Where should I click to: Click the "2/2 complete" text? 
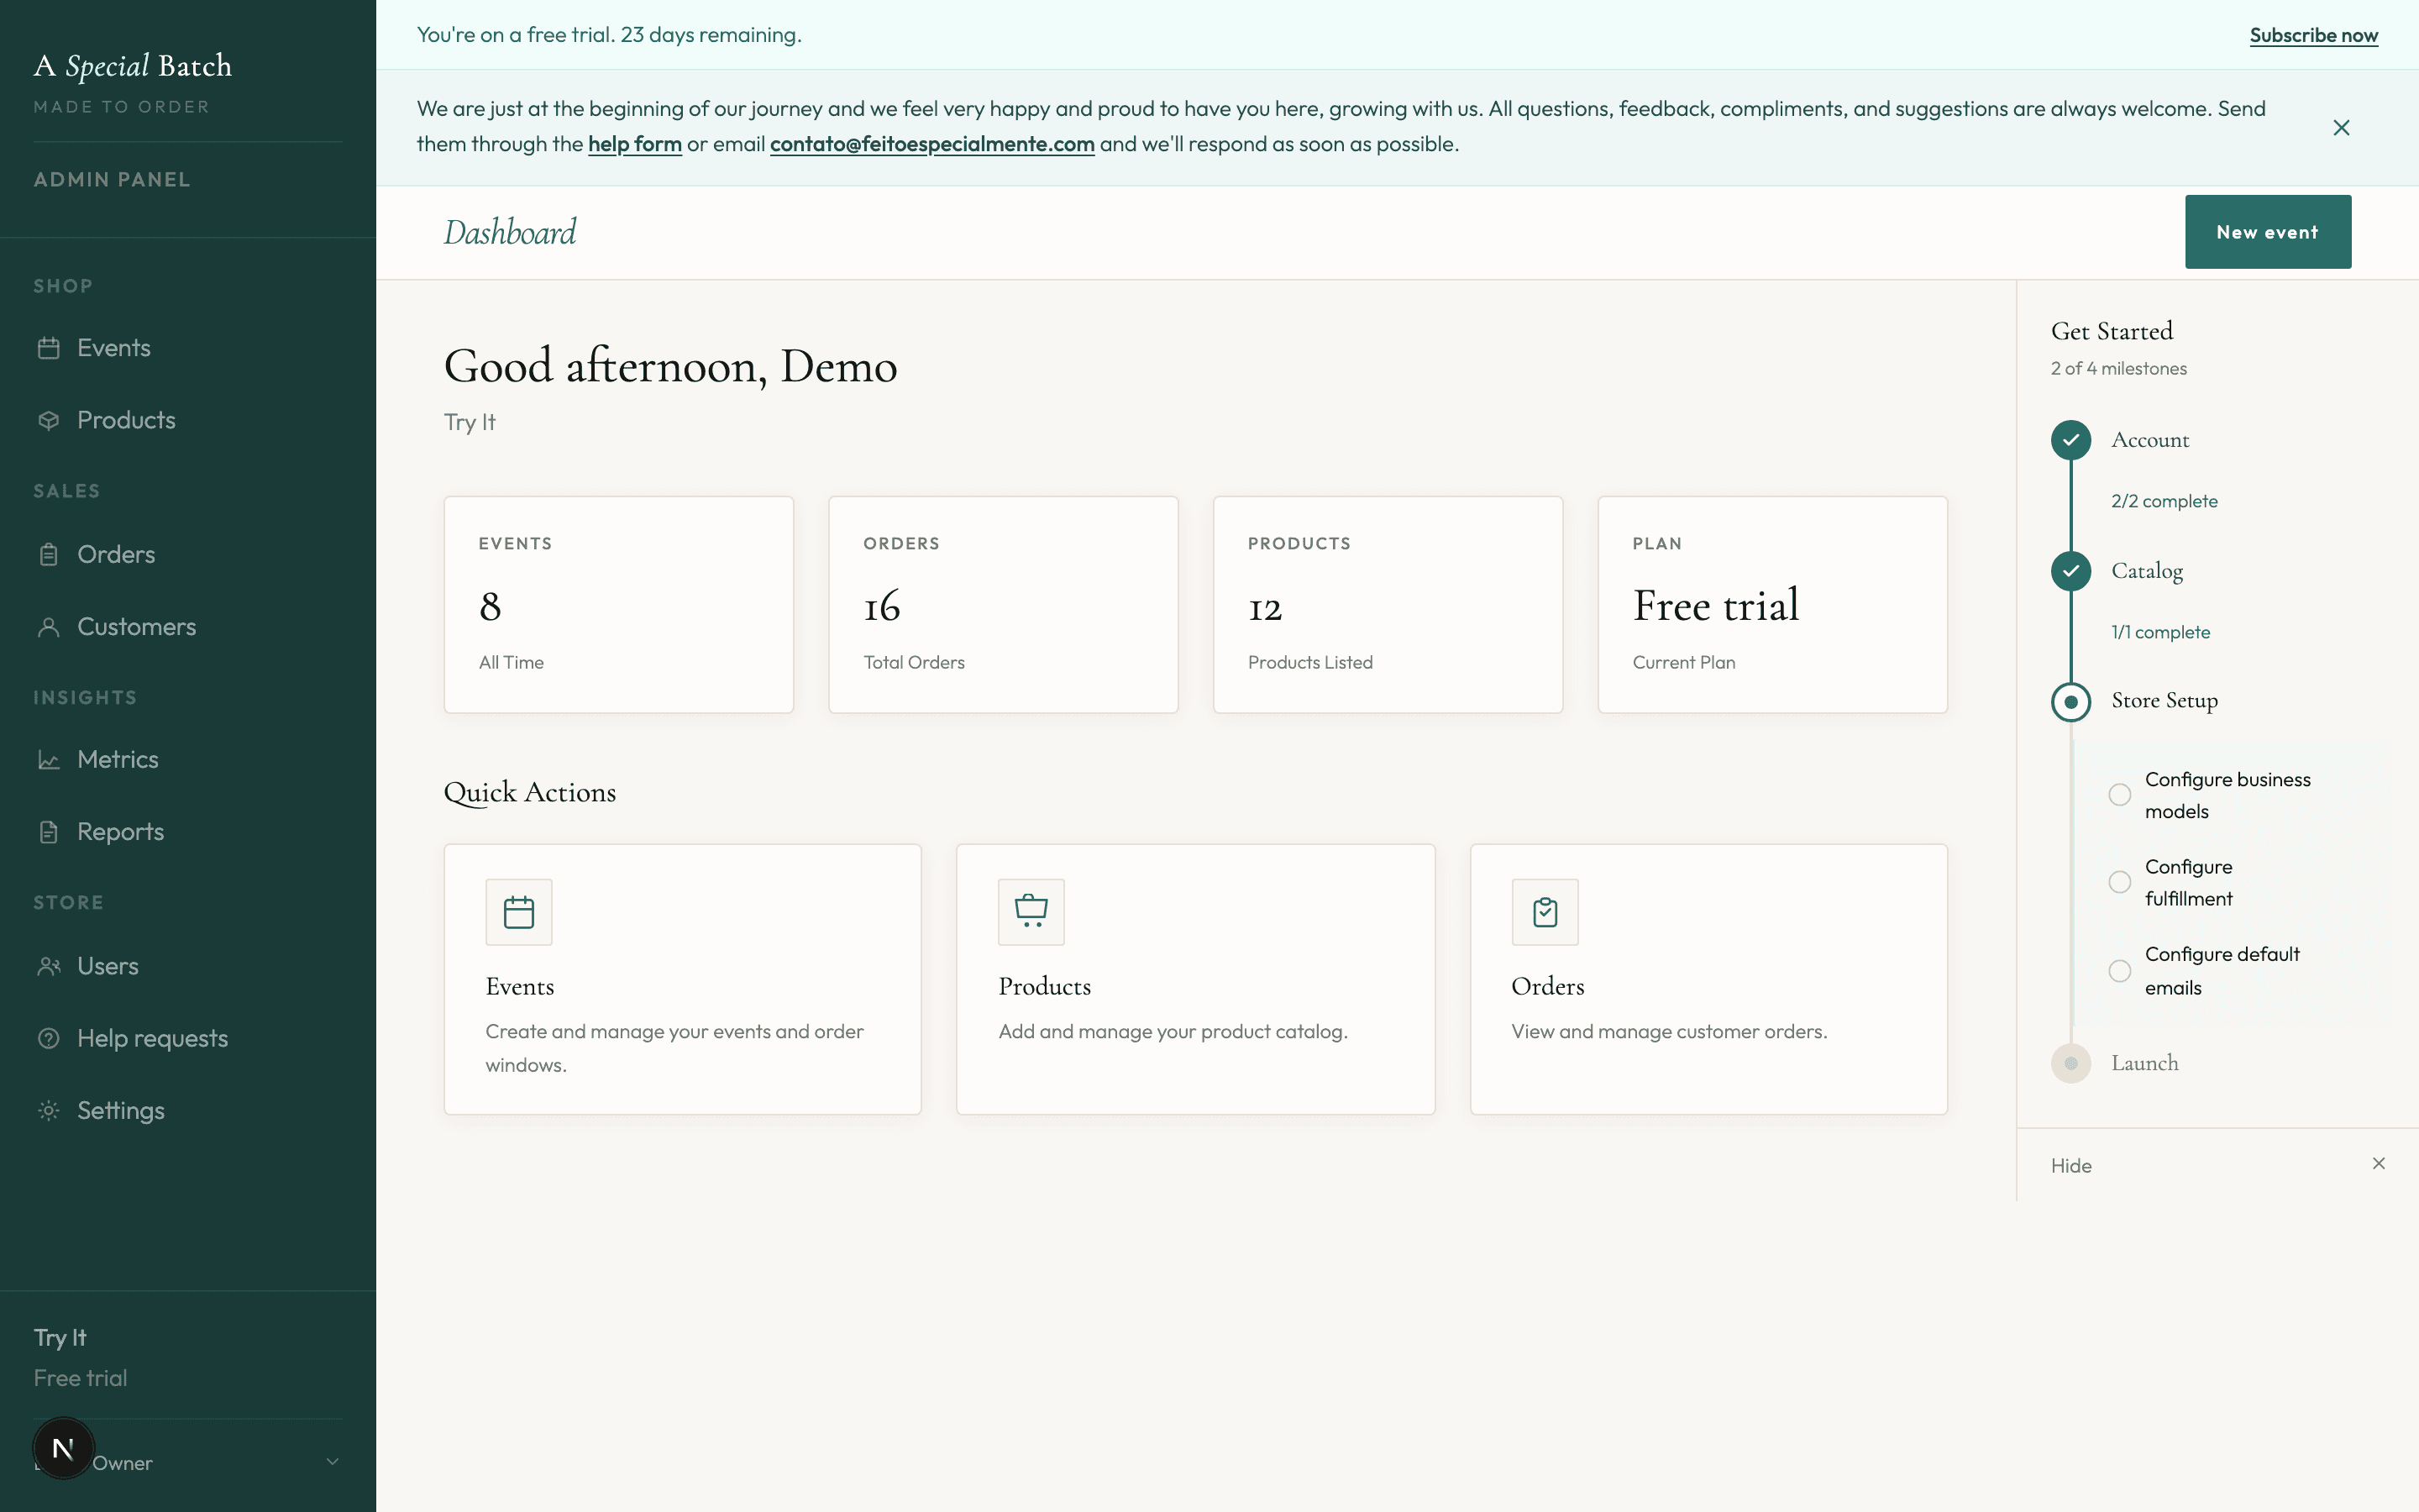(2165, 501)
